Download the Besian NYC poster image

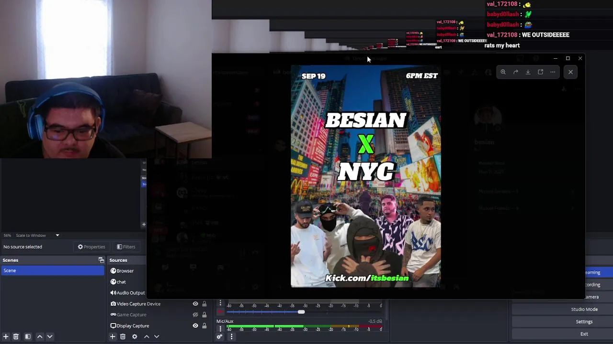(528, 72)
